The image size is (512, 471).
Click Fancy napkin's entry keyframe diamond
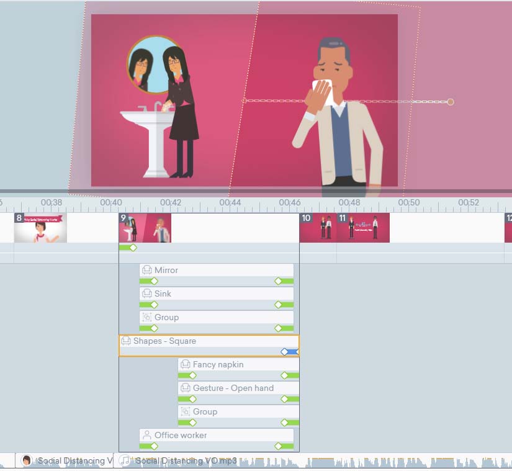192,375
